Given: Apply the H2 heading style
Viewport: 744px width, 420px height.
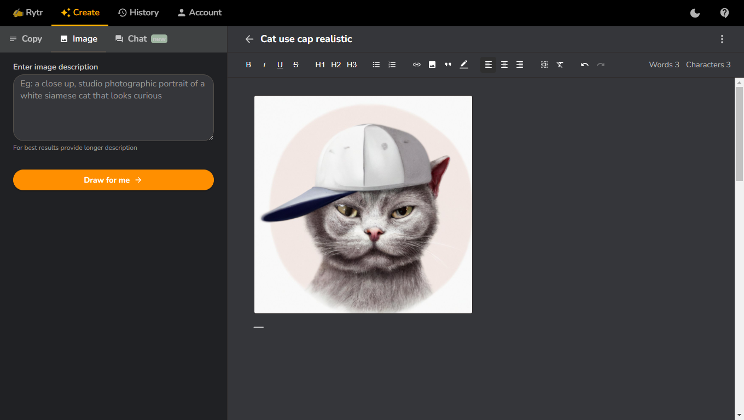Looking at the screenshot, I should tap(336, 65).
